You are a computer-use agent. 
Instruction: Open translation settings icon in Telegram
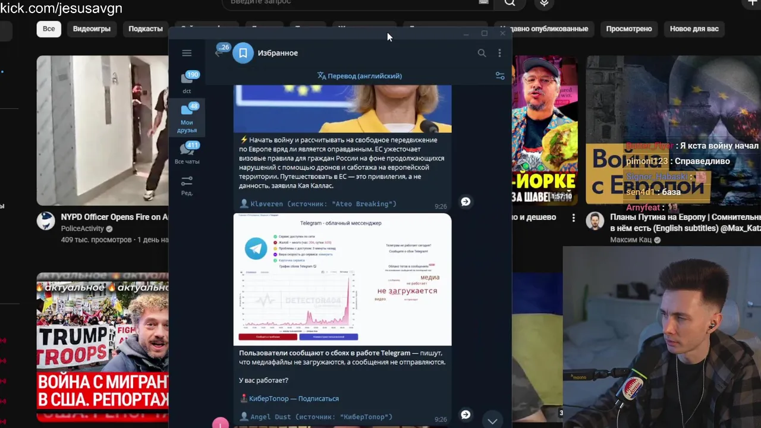click(500, 76)
